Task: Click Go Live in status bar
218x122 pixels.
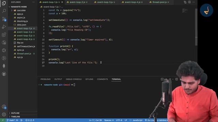Action: tap(150, 120)
